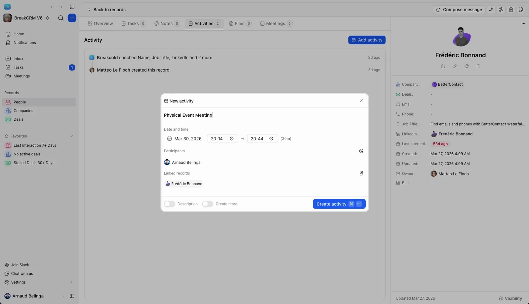The width and height of the screenshot is (529, 304).
Task: Click the Join Slack link
Action: tap(17, 265)
